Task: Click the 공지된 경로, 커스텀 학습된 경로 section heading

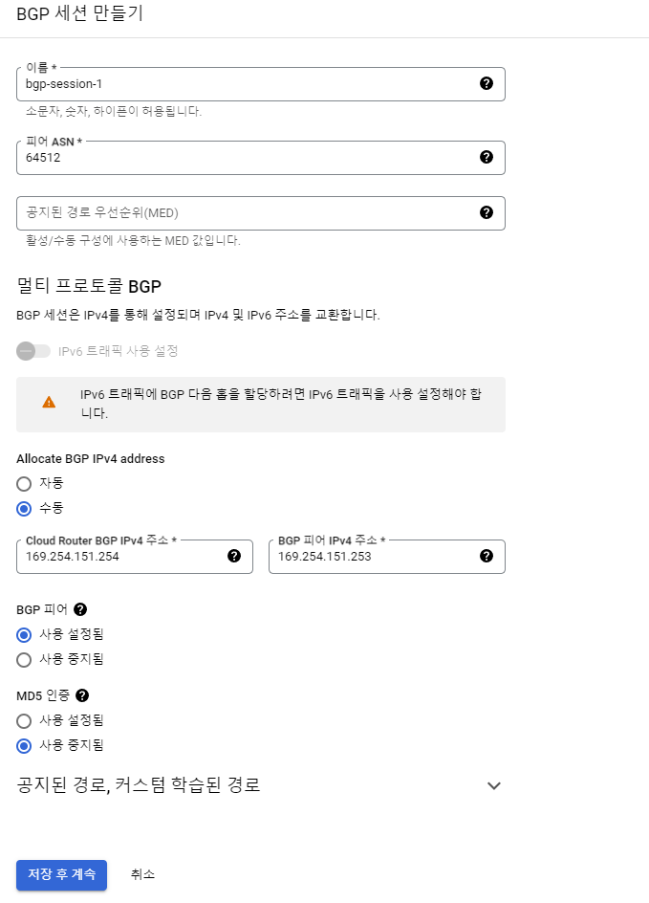Action: click(138, 785)
